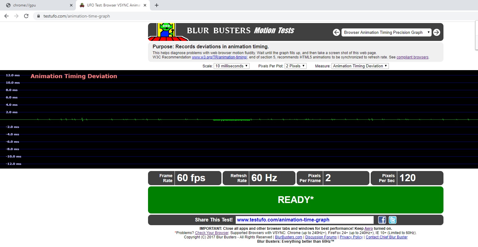The width and height of the screenshot is (478, 247).
Task: Open the w3.org animation-timing link
Action: click(220, 57)
